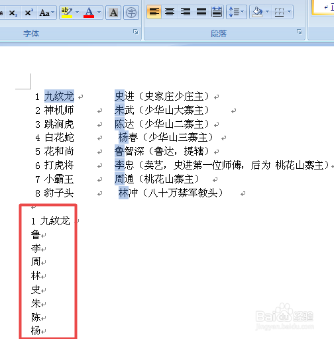This screenshot has height=339, width=334.
Task: Click the pasted character 林
Action: [x=36, y=276]
